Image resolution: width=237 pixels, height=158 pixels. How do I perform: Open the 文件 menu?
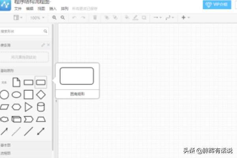(x=18, y=9)
